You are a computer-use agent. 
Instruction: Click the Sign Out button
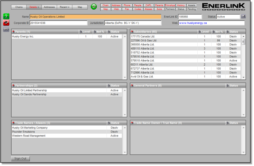click(20, 158)
